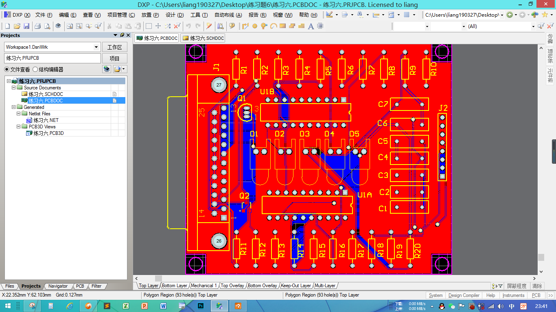Select the place string tool

click(x=311, y=26)
